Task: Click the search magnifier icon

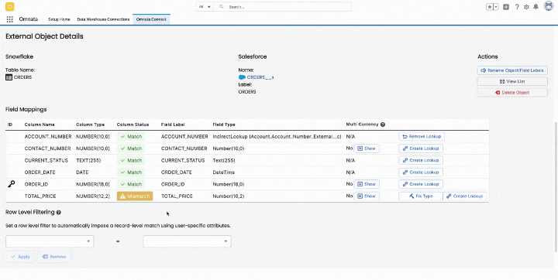Action: pyautogui.click(x=222, y=7)
